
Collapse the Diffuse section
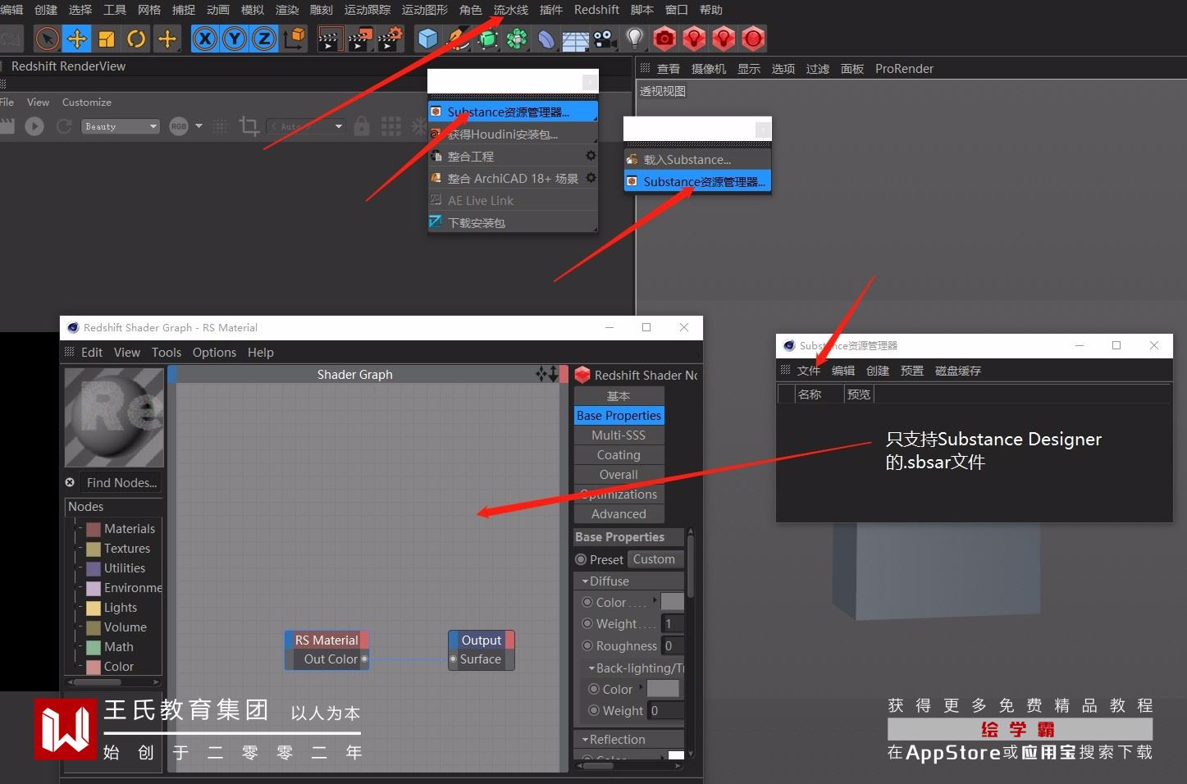click(x=585, y=581)
